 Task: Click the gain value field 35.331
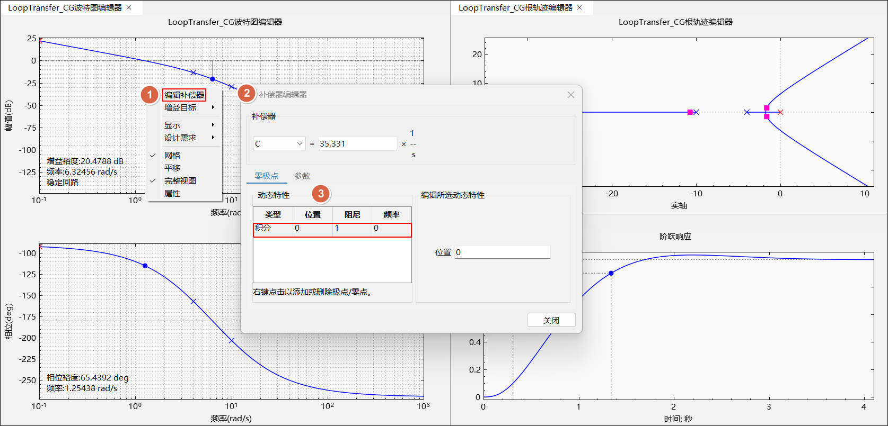pyautogui.click(x=357, y=143)
